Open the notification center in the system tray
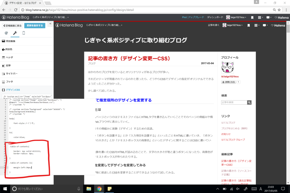This screenshot has width=290, height=193. pyautogui.click(x=283, y=189)
